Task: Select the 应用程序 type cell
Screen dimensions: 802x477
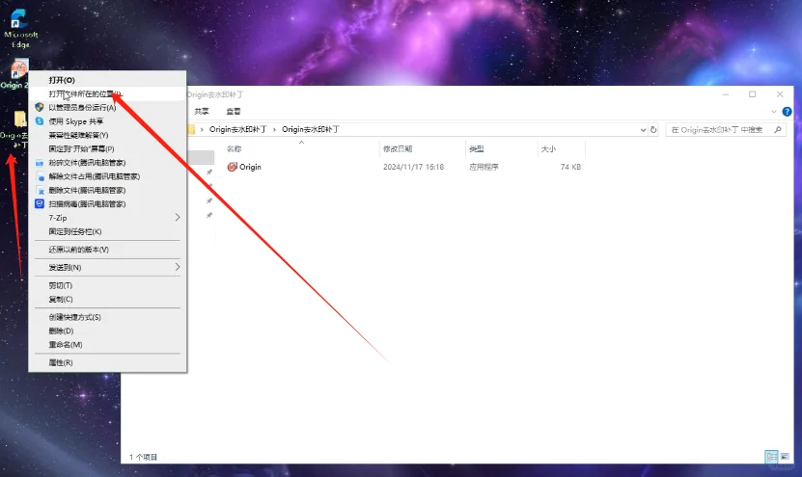Action: point(484,167)
